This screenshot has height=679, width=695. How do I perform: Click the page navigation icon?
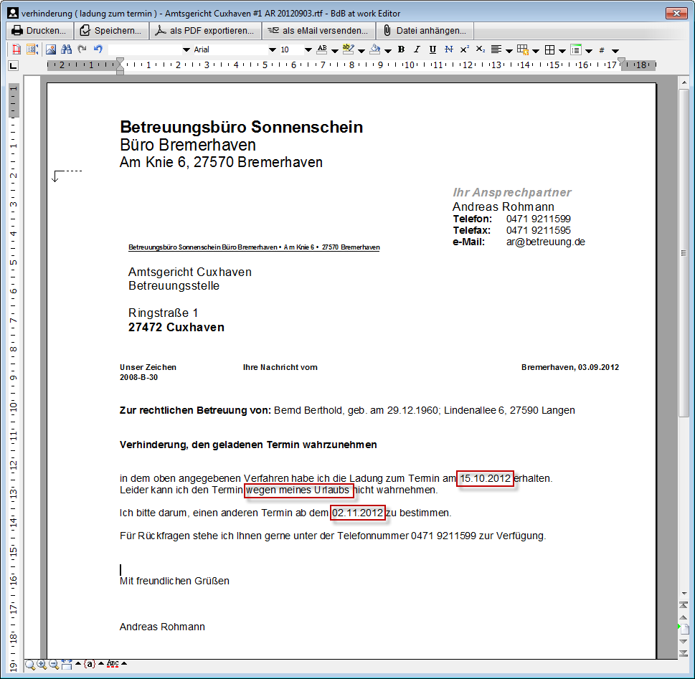click(684, 629)
